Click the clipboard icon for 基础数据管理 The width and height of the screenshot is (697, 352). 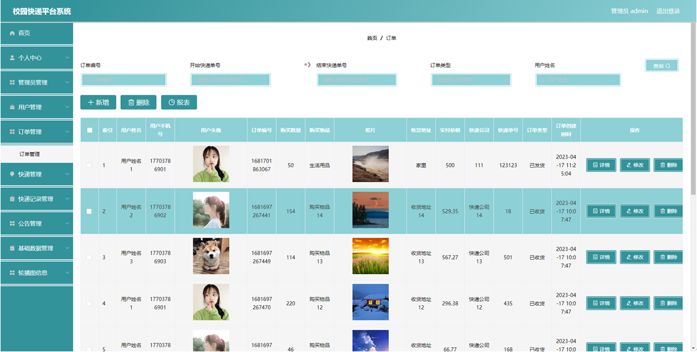(12, 248)
